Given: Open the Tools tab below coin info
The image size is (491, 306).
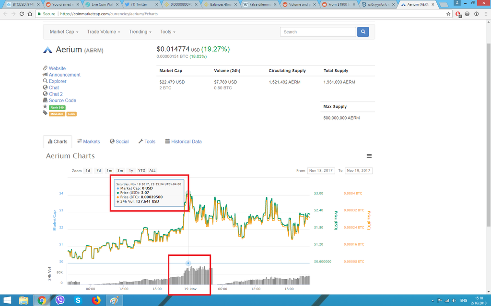Looking at the screenshot, I should [147, 142].
